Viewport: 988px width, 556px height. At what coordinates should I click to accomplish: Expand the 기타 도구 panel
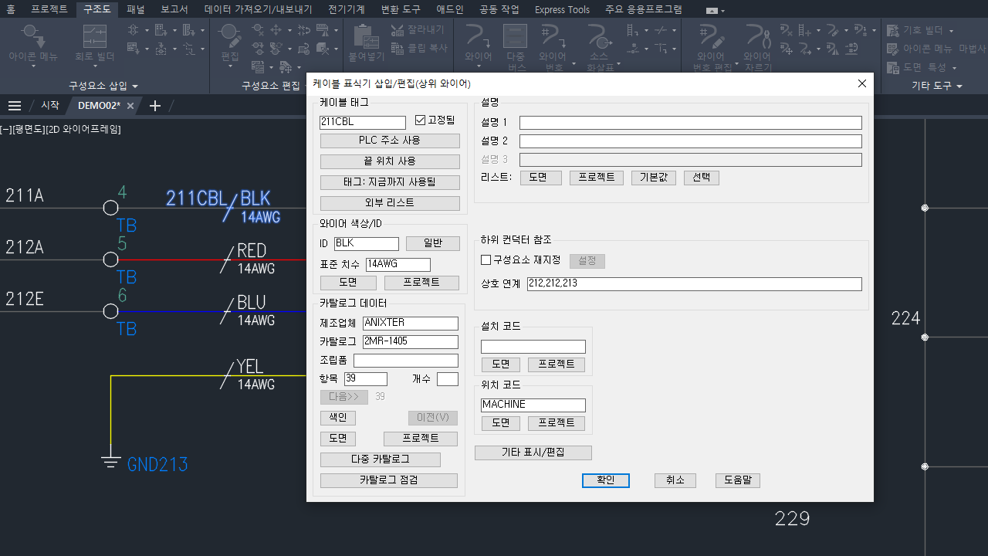937,86
